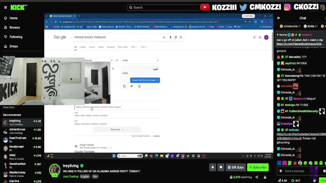
Task: Open the thechadledger link in chat
Action: pos(301,136)
